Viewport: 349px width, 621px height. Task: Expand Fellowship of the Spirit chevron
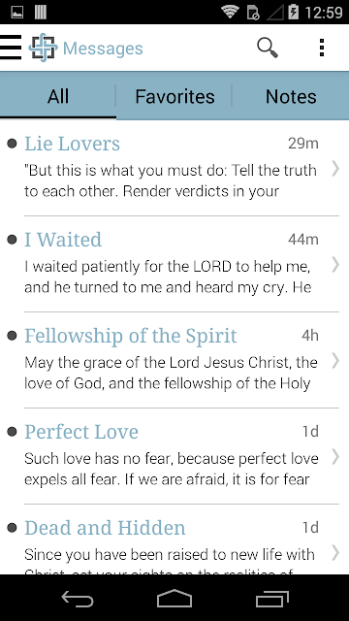click(x=335, y=360)
